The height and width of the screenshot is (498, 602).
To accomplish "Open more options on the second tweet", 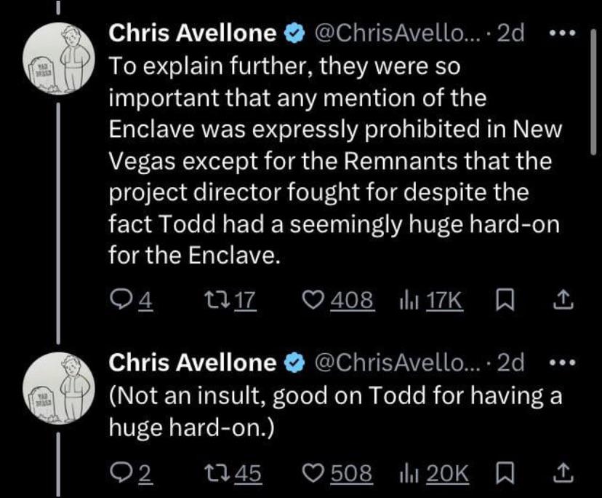I will tap(563, 362).
